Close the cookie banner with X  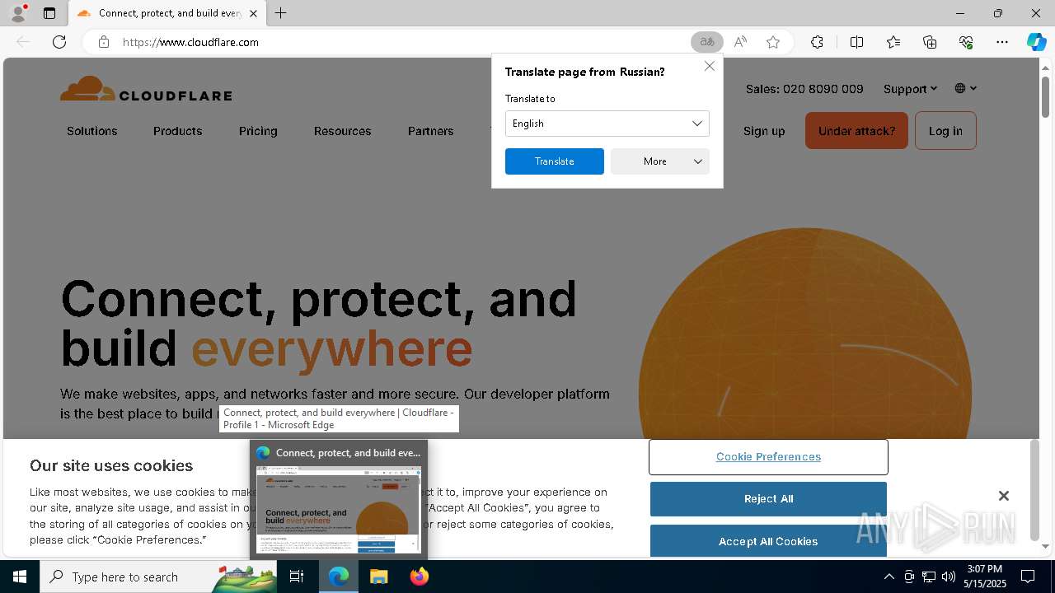pos(1003,496)
